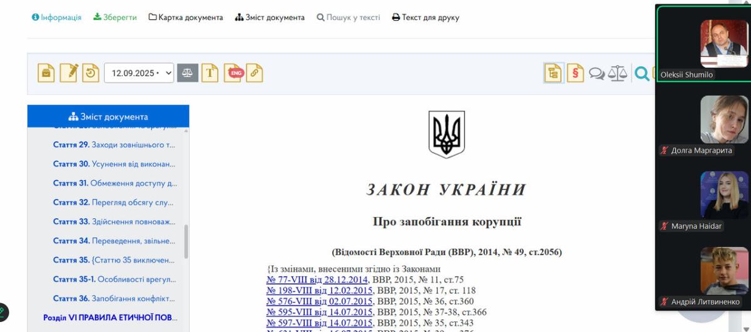Open link № 576-VIII від 02.07.2015

pos(320,301)
